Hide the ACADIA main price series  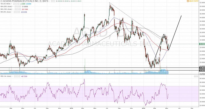52,1
